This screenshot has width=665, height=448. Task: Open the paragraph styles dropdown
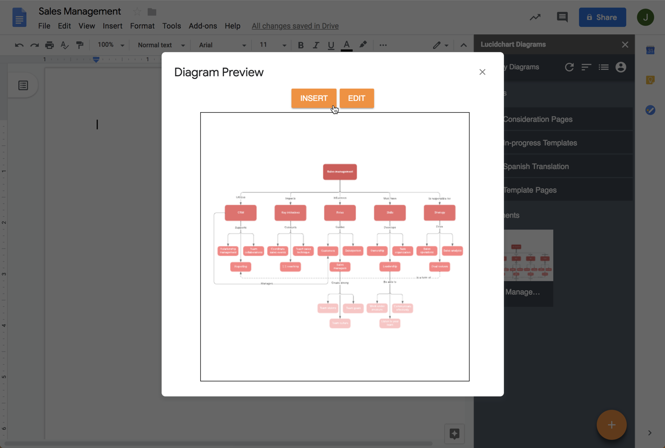click(x=159, y=45)
